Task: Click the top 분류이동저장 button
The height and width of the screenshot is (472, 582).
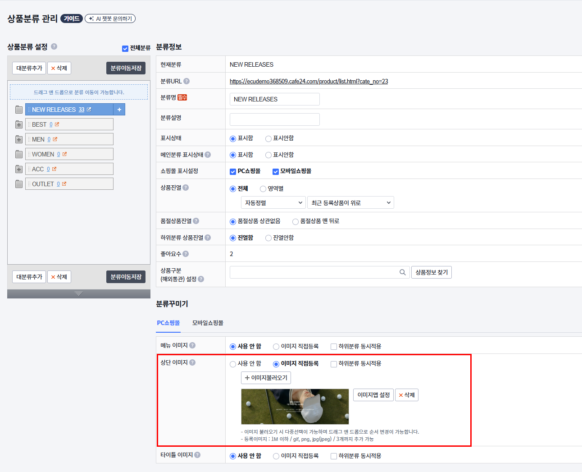Action: tap(126, 68)
